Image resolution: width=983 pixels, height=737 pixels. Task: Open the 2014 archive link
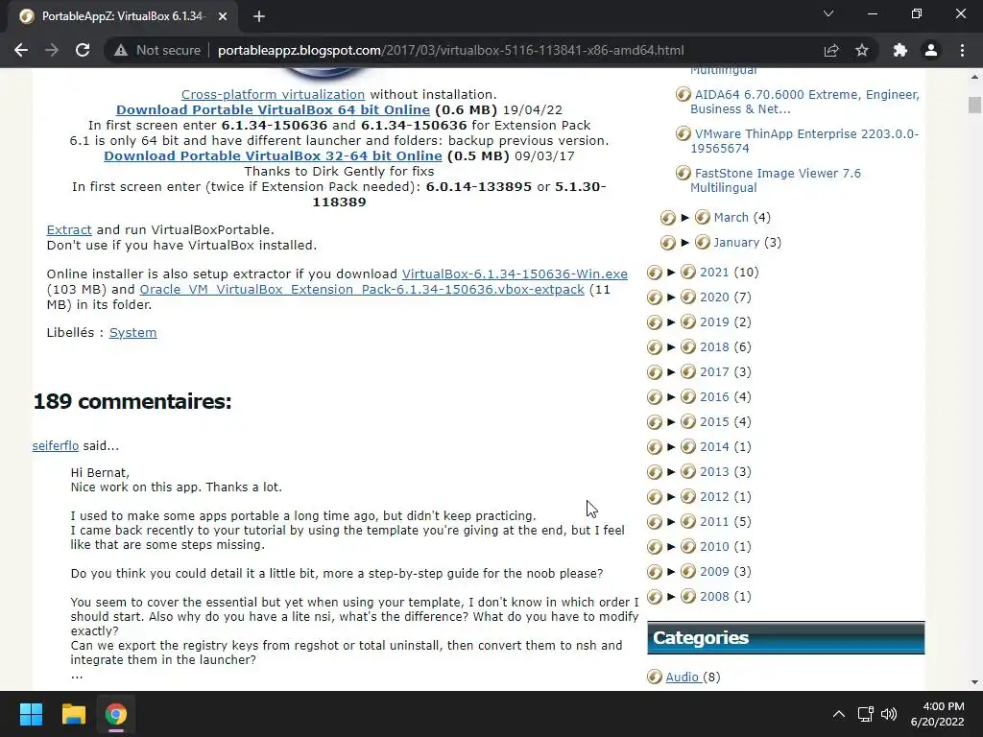click(714, 447)
